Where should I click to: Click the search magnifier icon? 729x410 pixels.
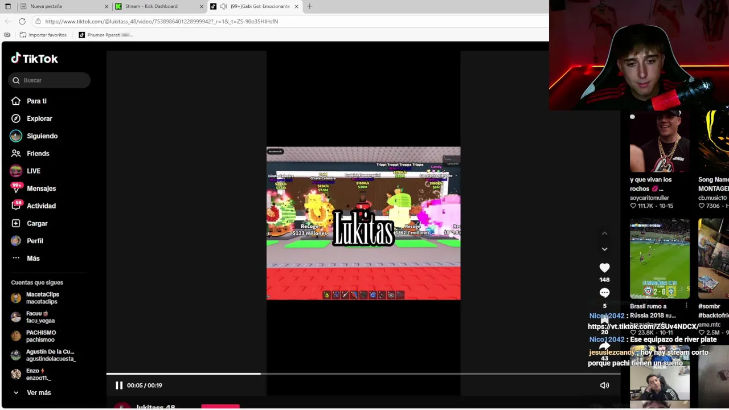(16, 80)
